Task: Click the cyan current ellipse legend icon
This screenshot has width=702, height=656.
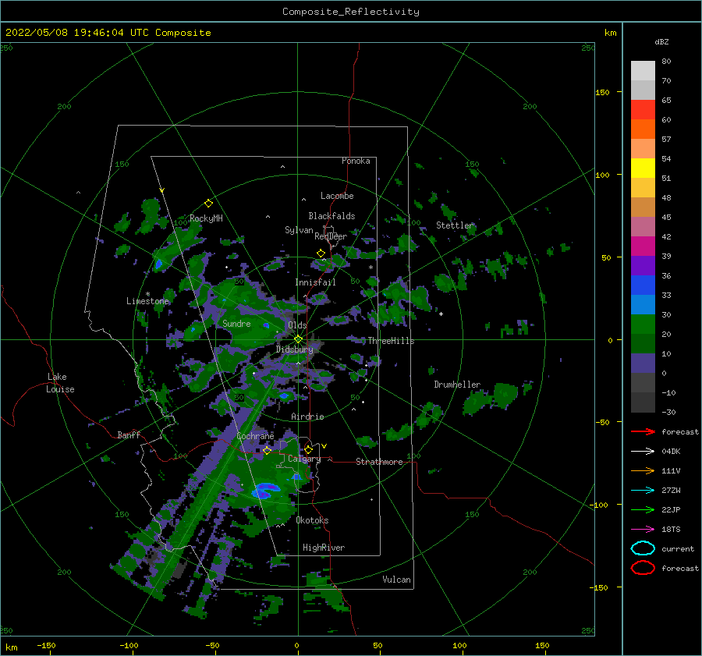Action: click(x=643, y=548)
